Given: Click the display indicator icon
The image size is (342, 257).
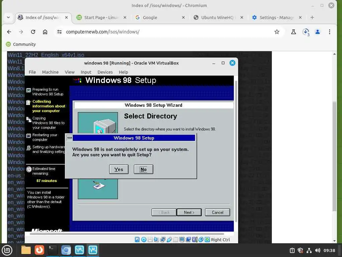Looking at the screenshot, I should click(x=182, y=240).
